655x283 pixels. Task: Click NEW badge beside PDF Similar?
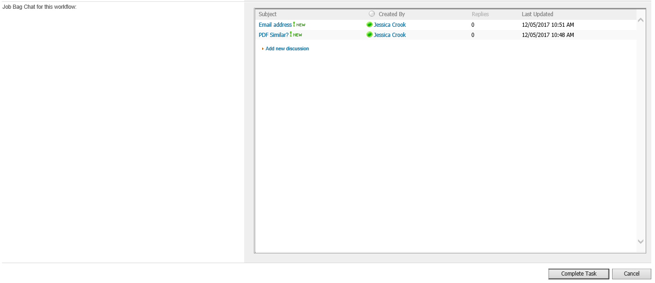click(296, 35)
